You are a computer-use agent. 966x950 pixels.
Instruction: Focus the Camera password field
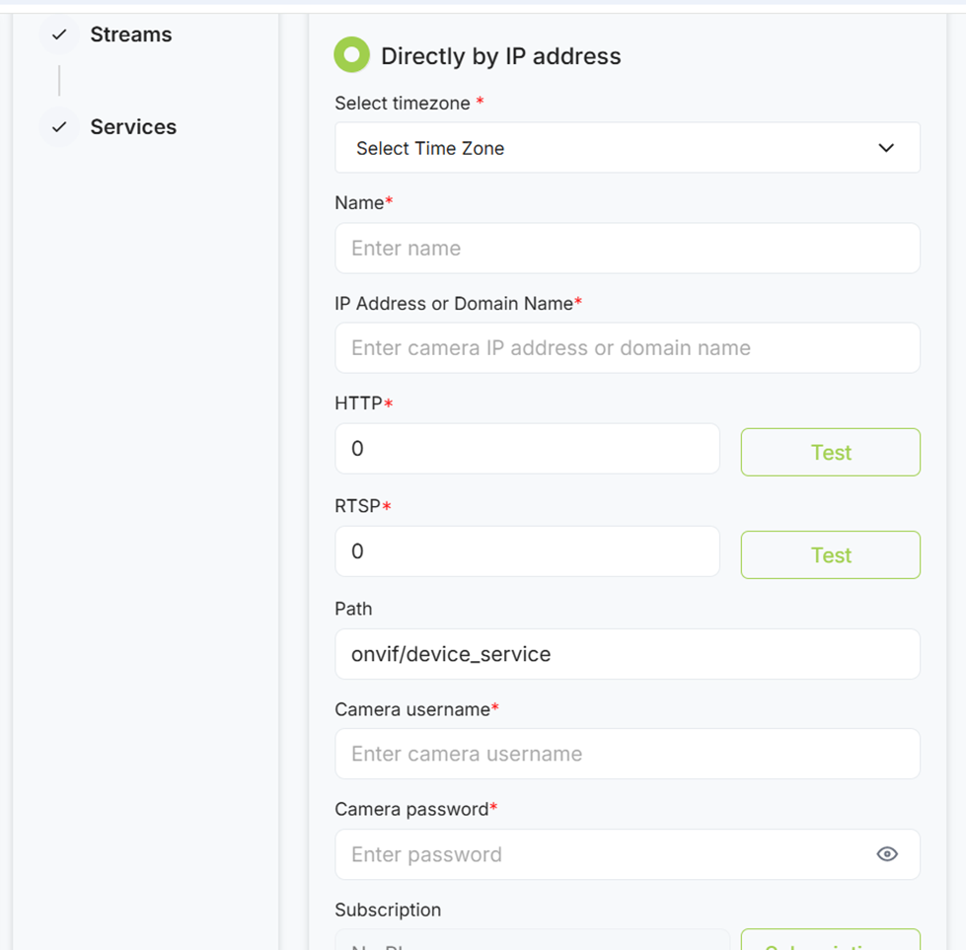coord(602,854)
